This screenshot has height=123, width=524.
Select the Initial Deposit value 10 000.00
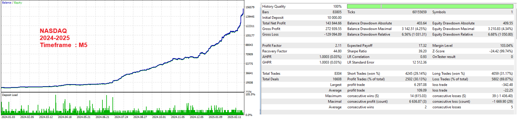coord(334,18)
